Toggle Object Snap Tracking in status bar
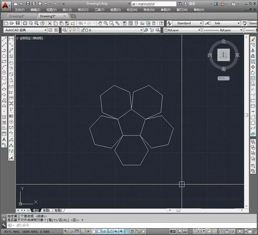The image size is (258, 235). (104, 231)
